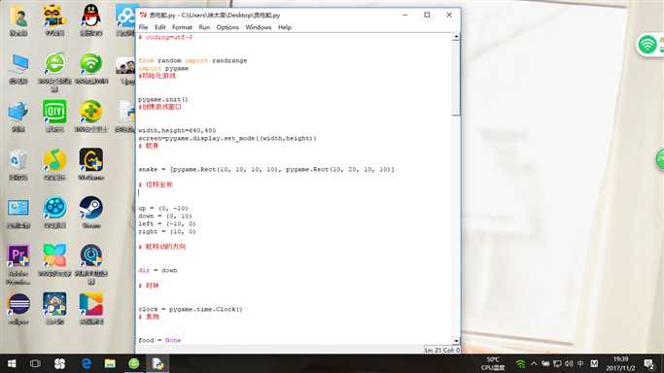Viewport: 664px width, 373px height.
Task: Click the up = (0, -10) line
Action: click(163, 208)
